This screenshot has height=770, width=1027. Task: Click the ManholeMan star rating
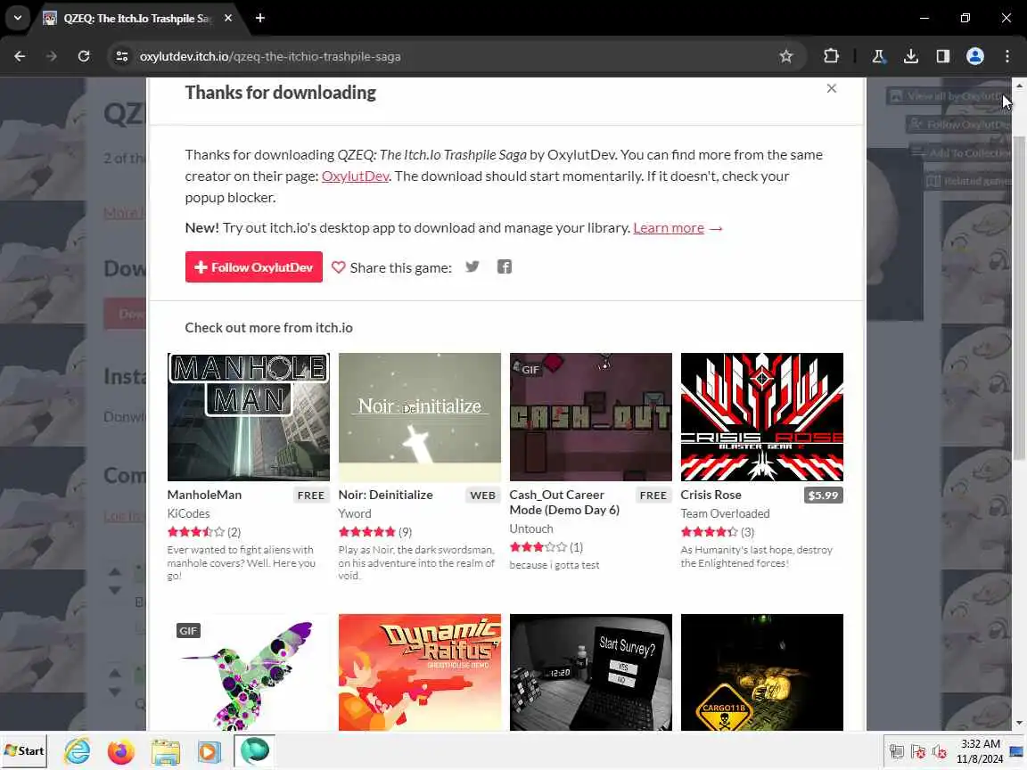pos(196,532)
